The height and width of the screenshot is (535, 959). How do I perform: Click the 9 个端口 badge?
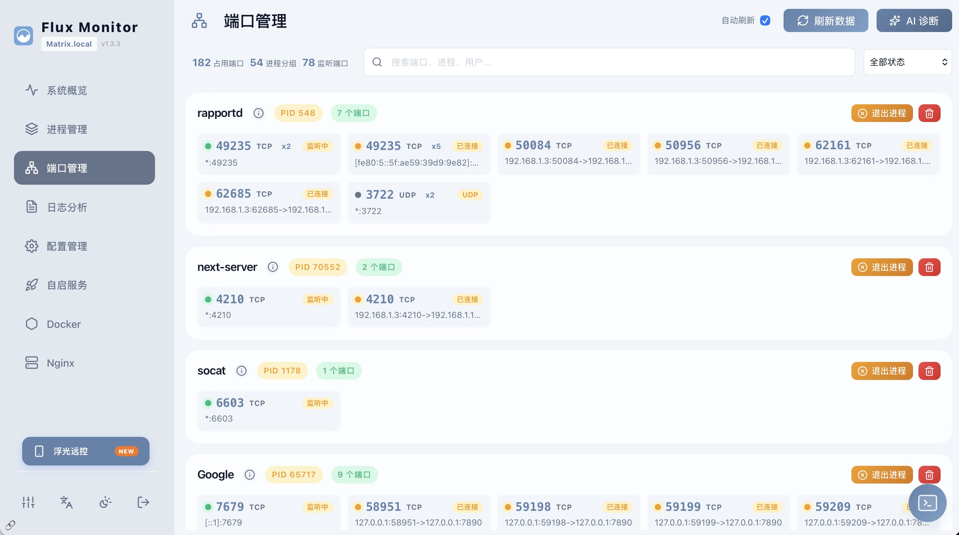coord(354,475)
